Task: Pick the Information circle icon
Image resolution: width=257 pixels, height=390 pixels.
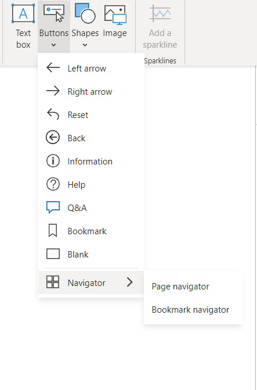Action: 53,160
